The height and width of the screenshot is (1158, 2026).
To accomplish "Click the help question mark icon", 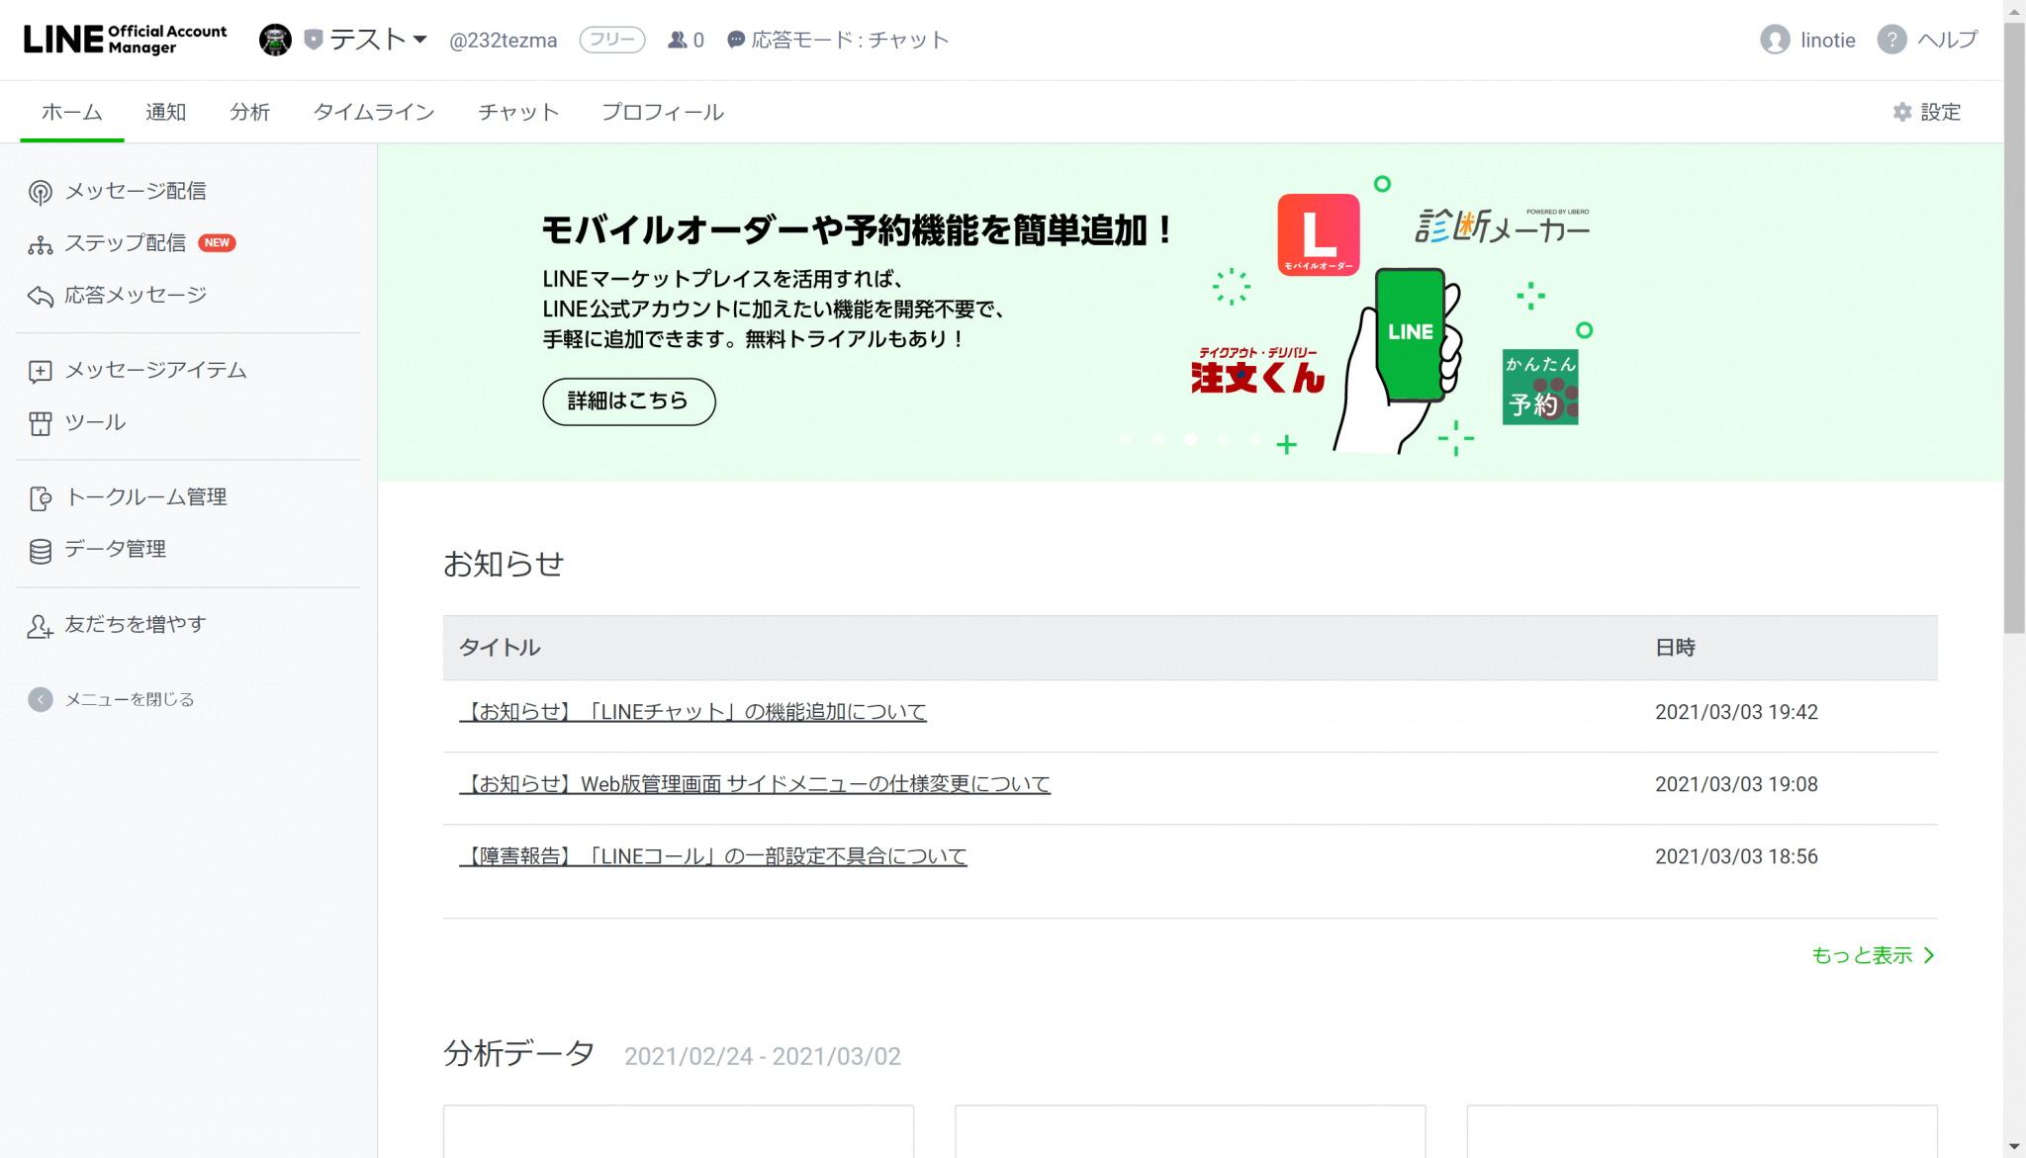I will coord(1891,40).
